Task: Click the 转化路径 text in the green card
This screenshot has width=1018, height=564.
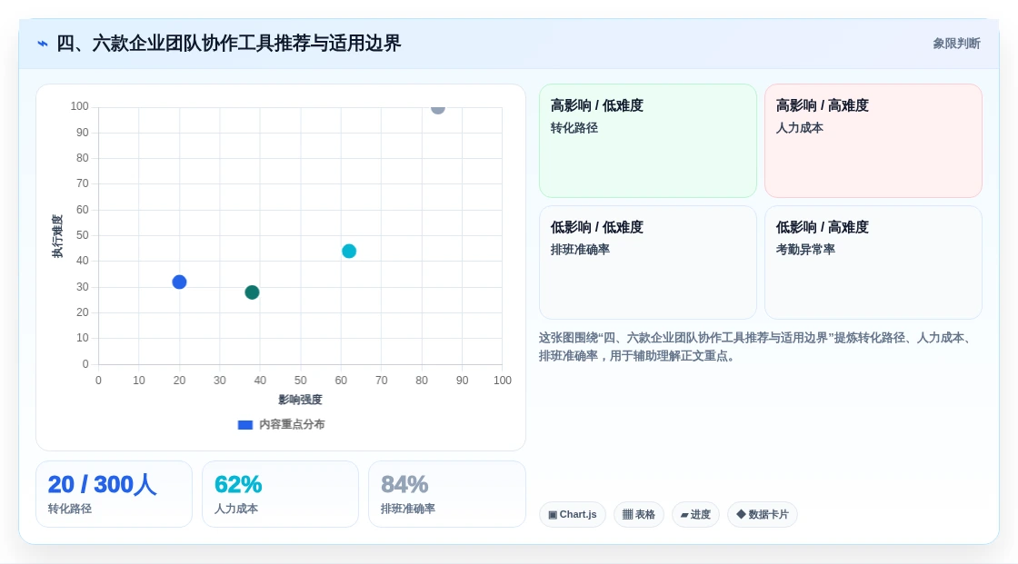Action: (x=574, y=128)
